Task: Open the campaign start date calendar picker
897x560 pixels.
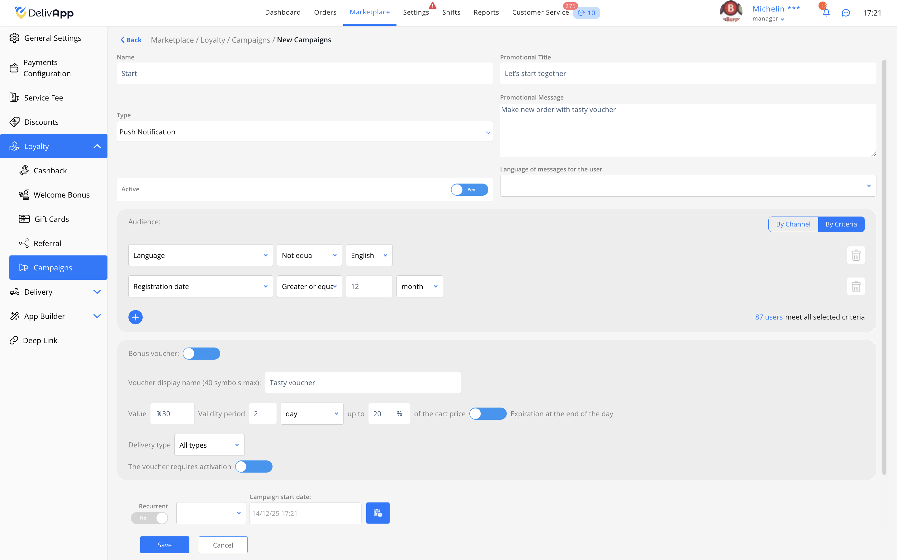Action: click(x=377, y=513)
